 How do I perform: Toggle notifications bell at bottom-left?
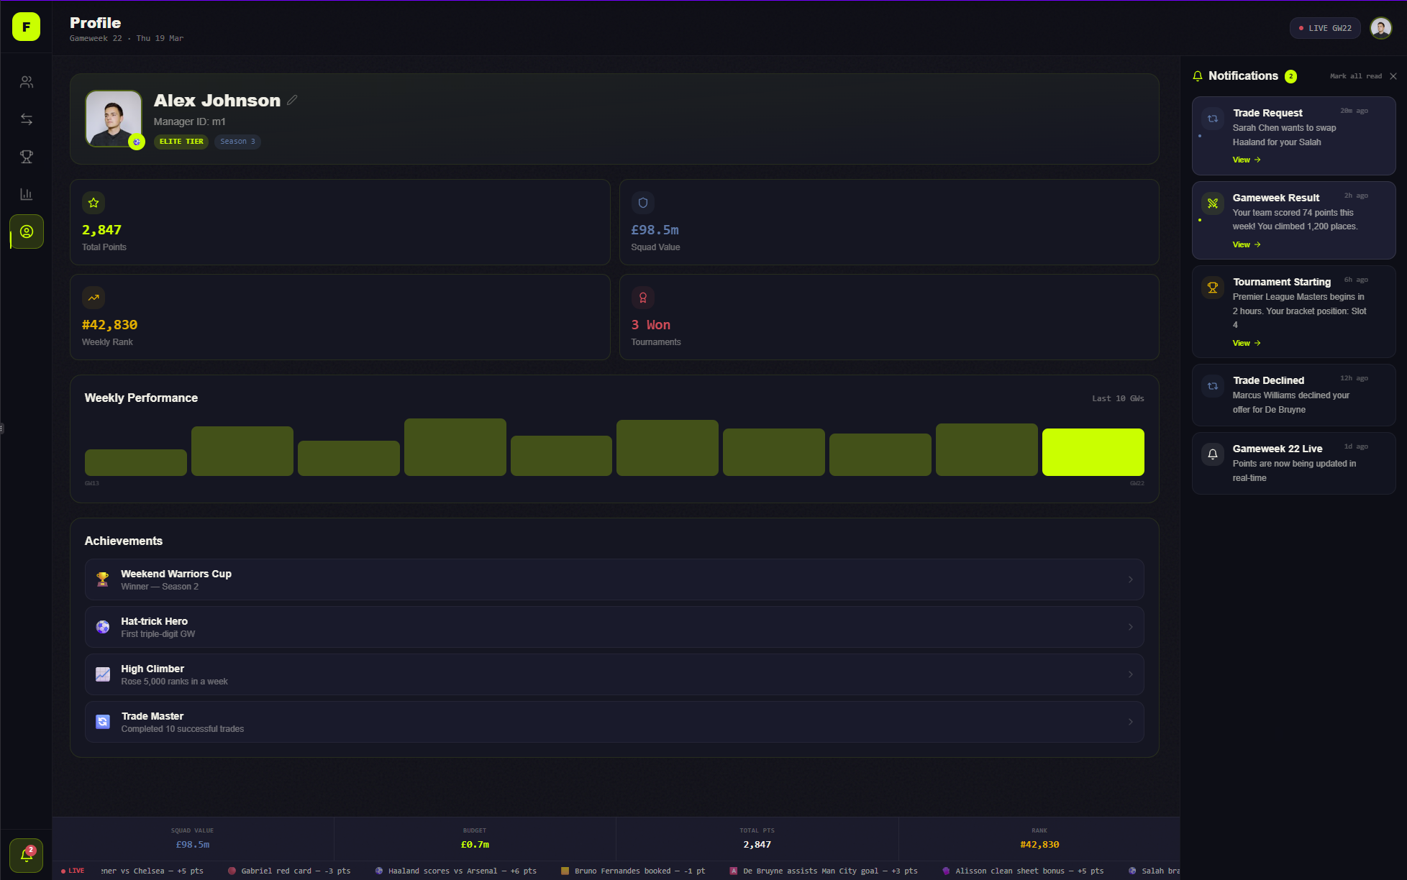(x=27, y=855)
